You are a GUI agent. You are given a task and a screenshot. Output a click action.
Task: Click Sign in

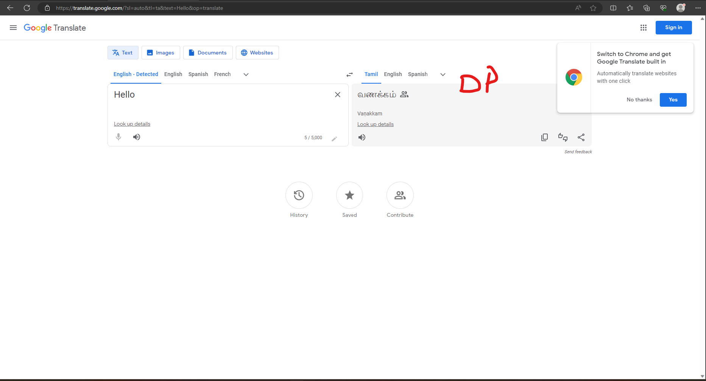673,27
